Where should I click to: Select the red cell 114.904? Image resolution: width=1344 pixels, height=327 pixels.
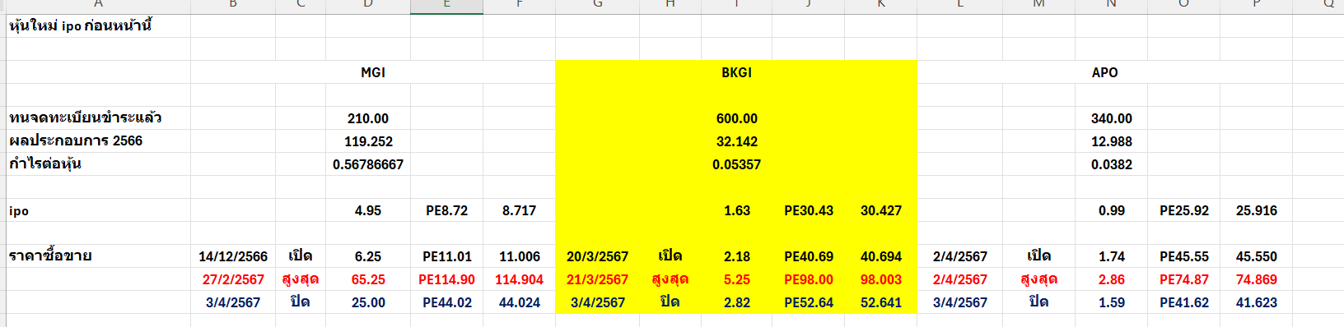tap(519, 279)
